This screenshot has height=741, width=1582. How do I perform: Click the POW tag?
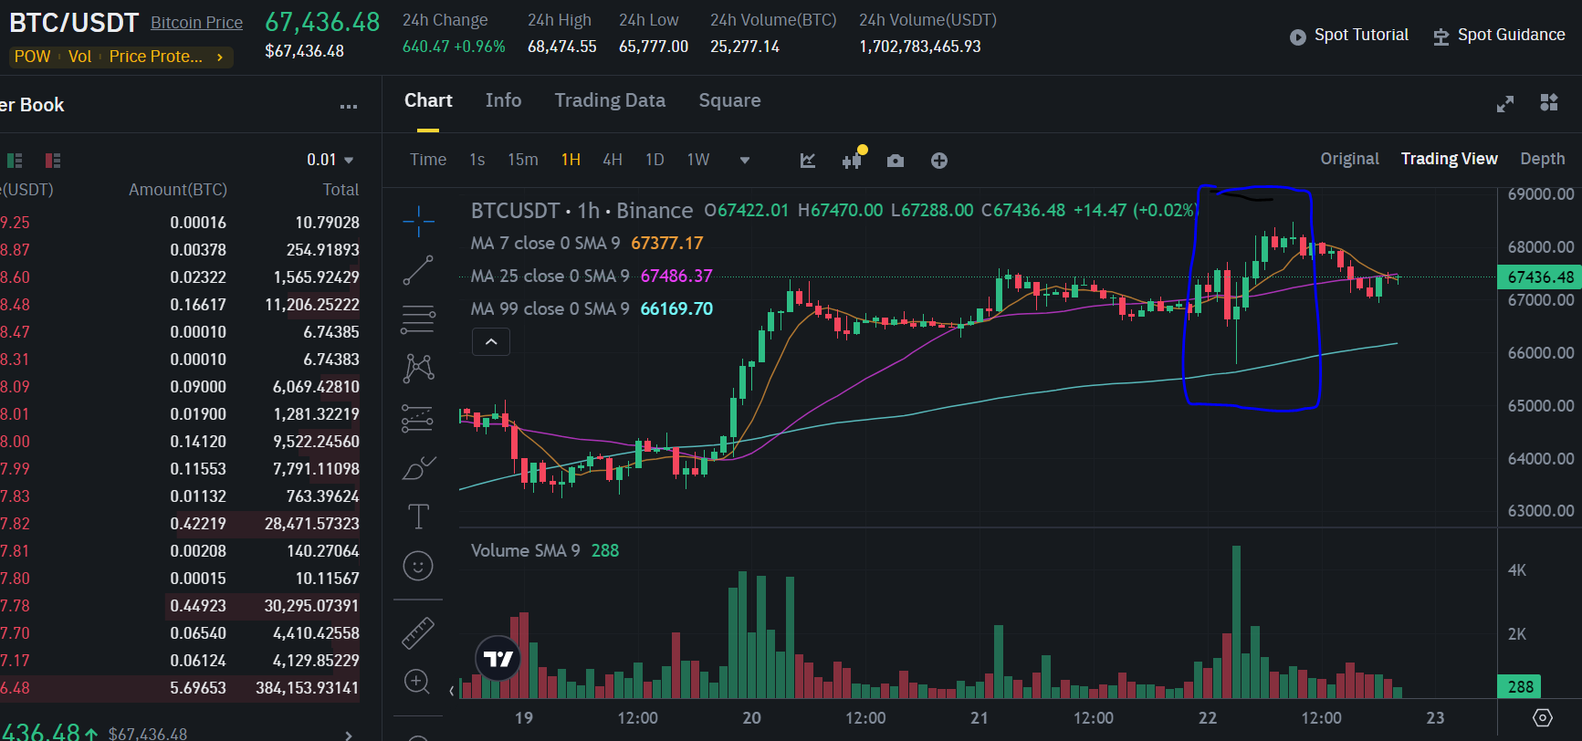[x=32, y=57]
